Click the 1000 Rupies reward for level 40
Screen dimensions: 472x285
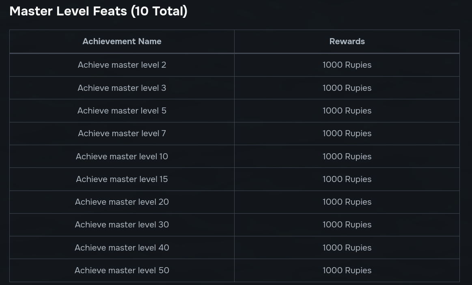[347, 247]
